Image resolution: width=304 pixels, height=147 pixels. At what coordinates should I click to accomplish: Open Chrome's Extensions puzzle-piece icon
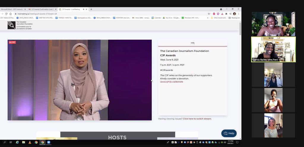click(x=226, y=14)
